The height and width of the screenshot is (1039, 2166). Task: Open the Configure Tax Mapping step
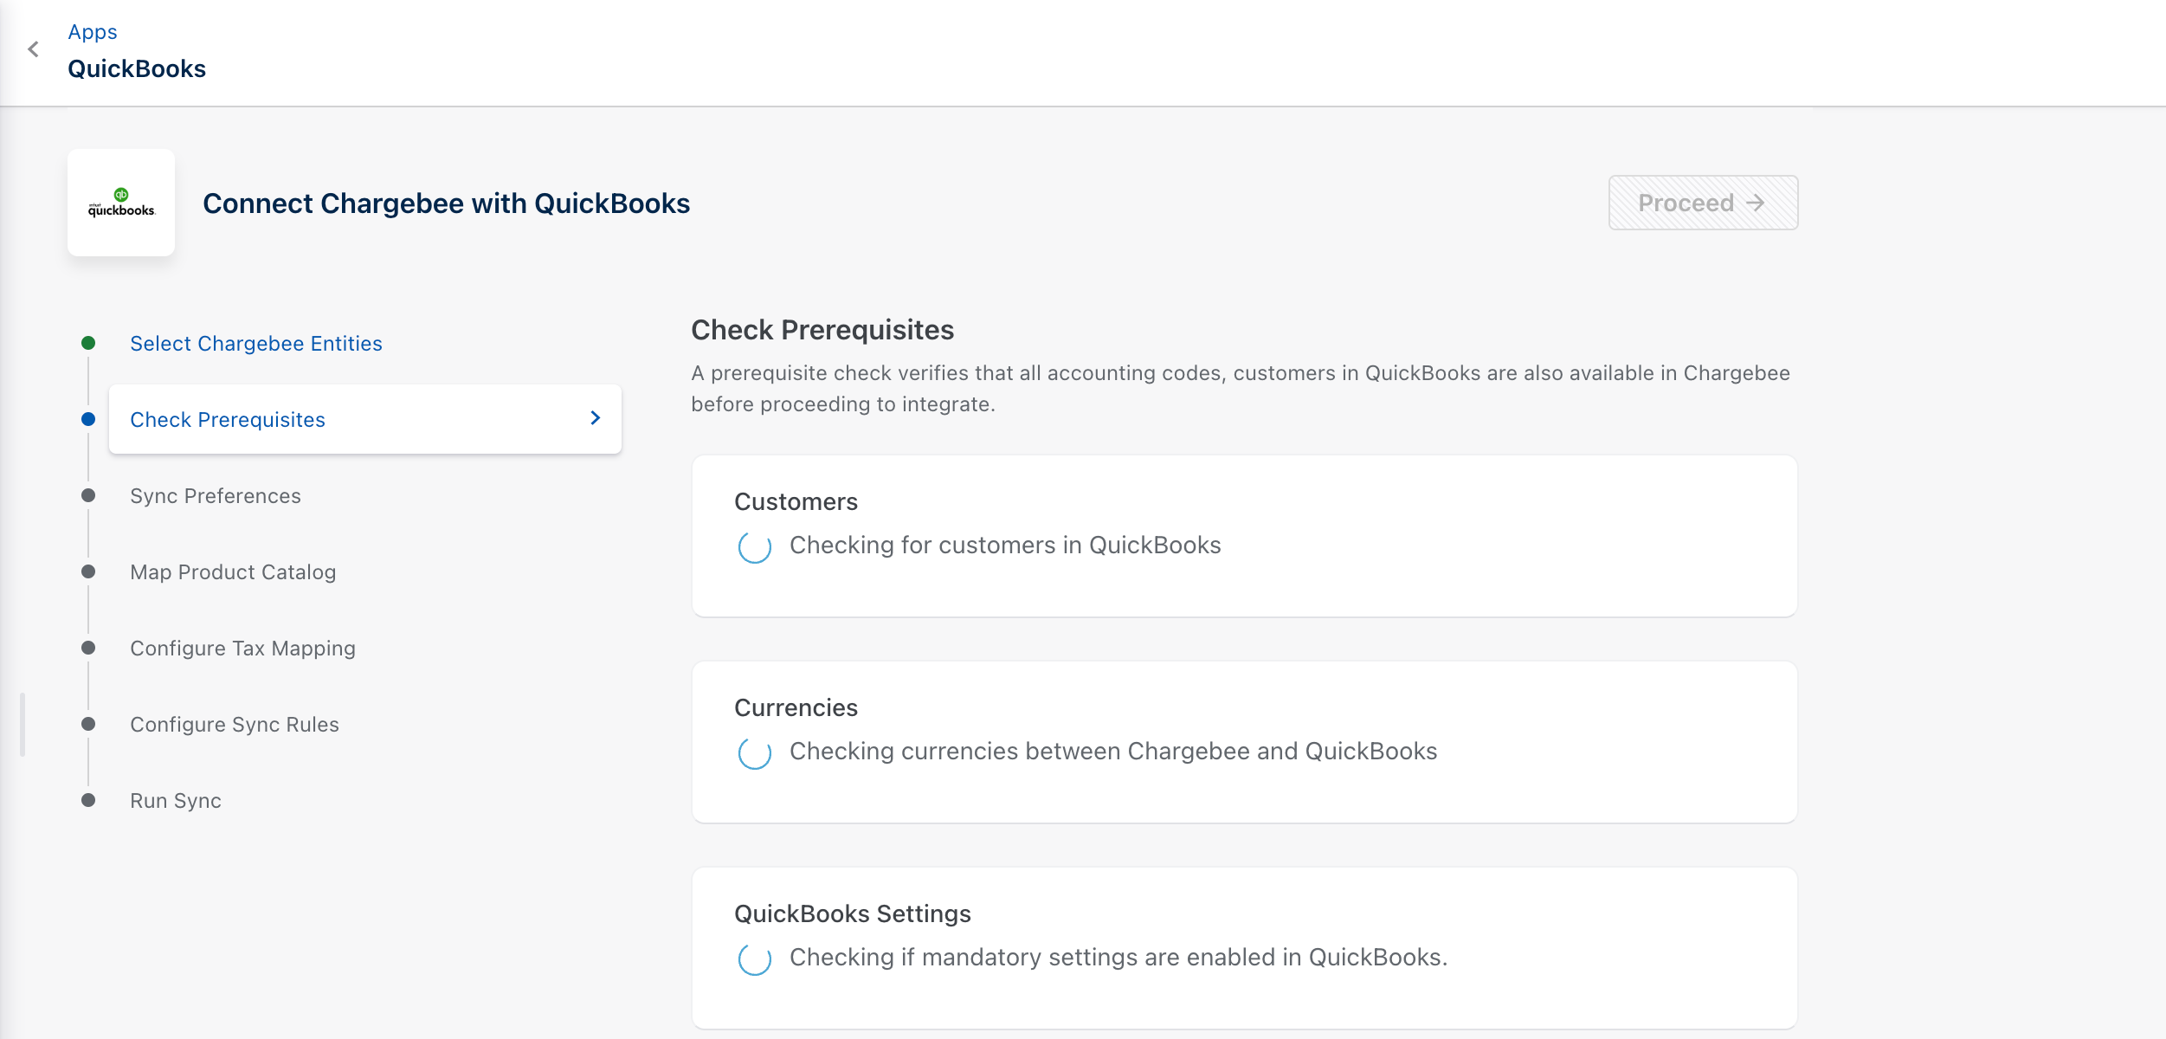pyautogui.click(x=242, y=649)
